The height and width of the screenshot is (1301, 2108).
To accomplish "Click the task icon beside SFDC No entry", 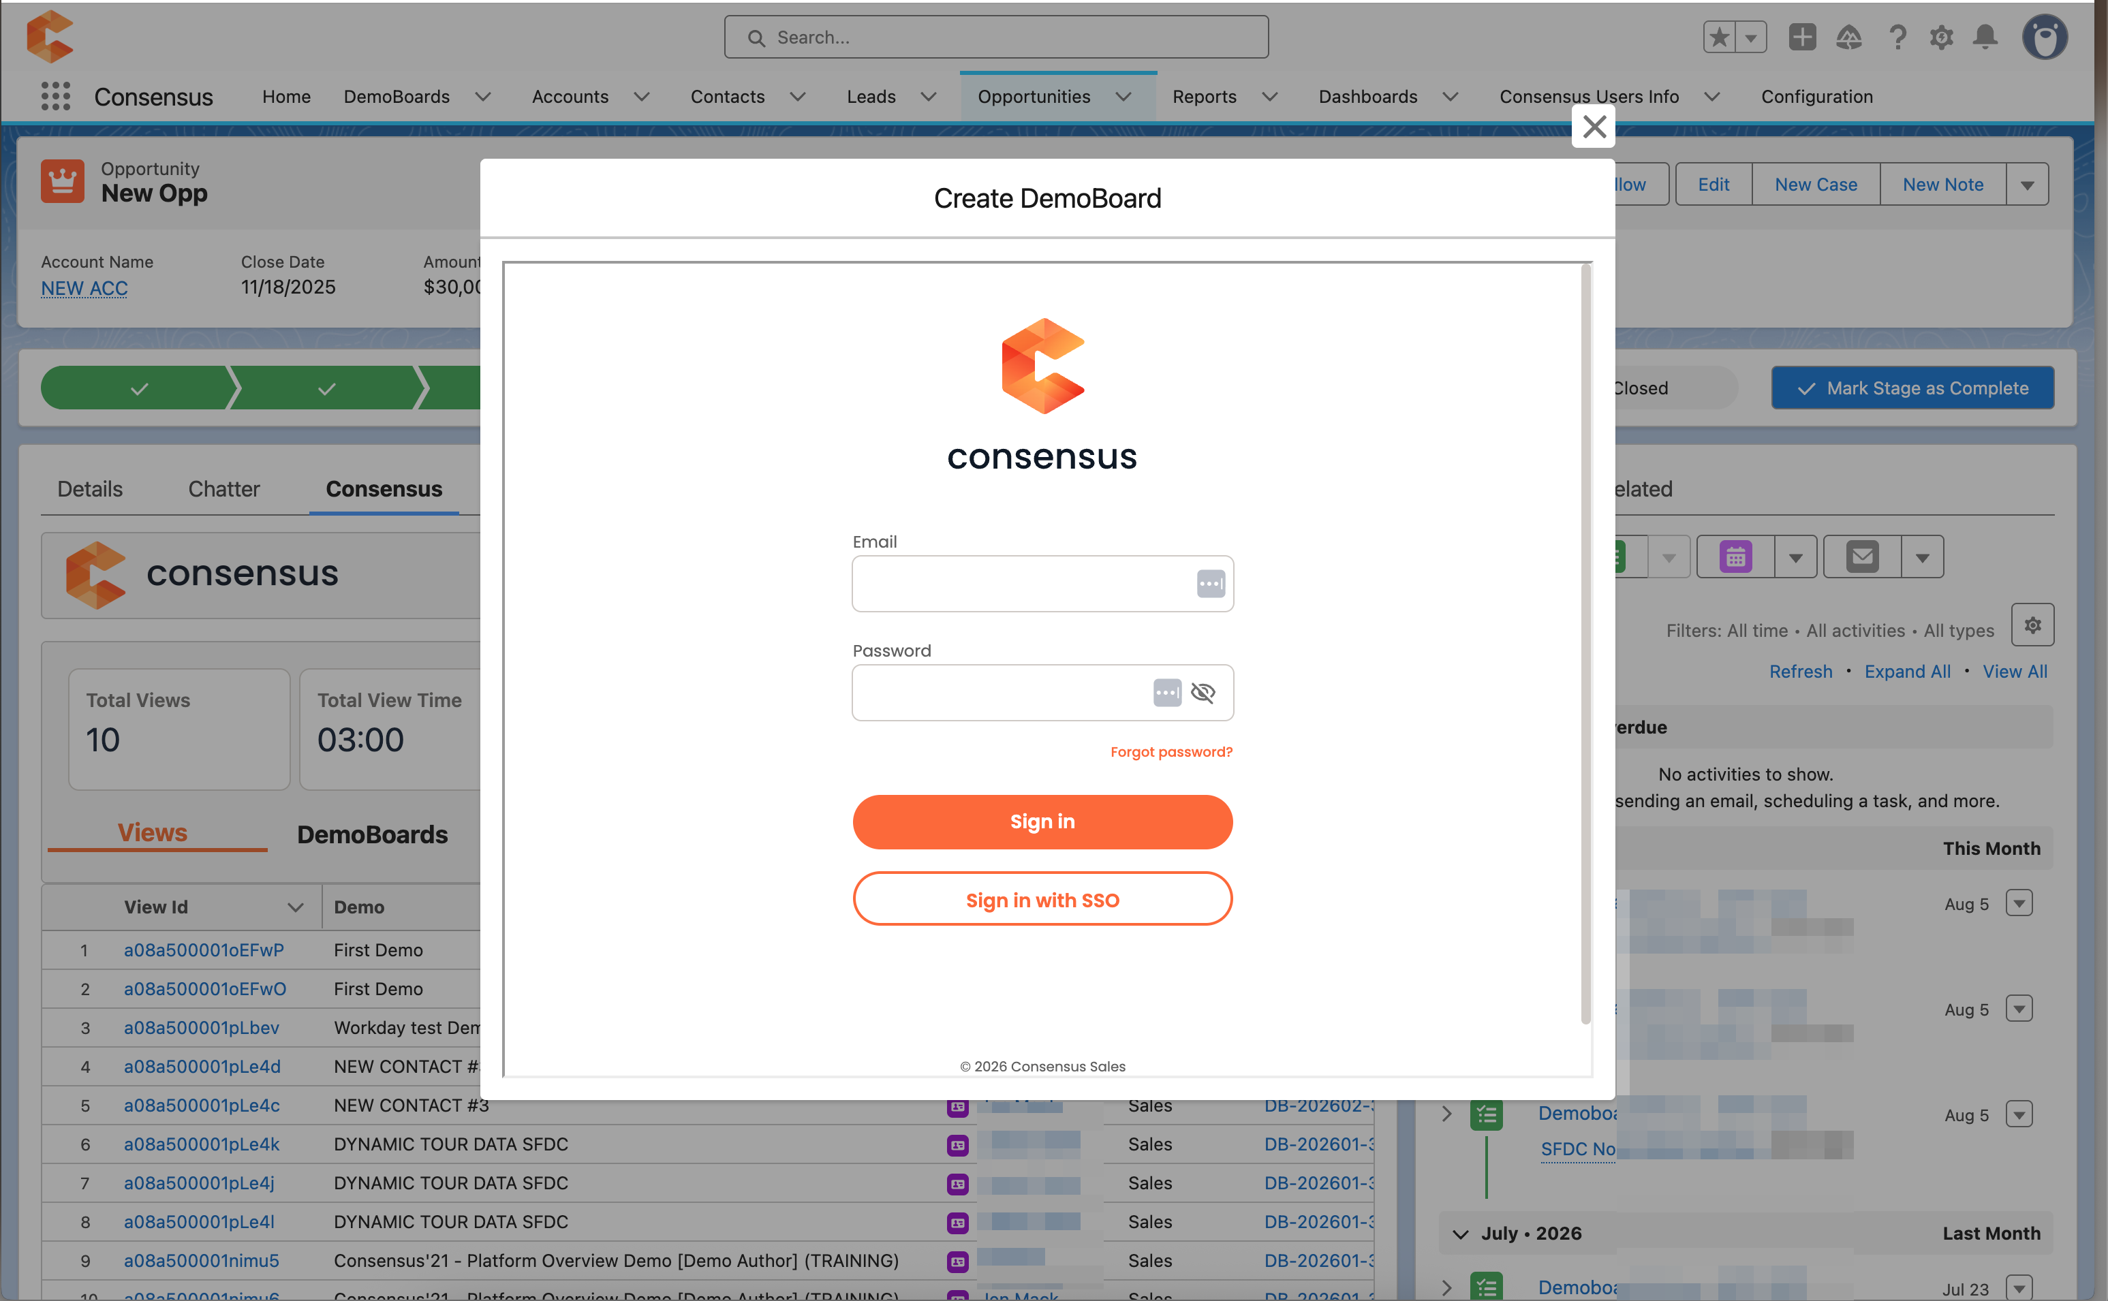I will pyautogui.click(x=1486, y=1115).
